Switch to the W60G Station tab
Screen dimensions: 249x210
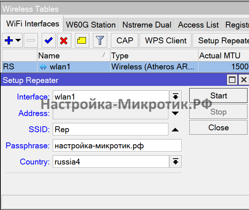[x=91, y=25]
